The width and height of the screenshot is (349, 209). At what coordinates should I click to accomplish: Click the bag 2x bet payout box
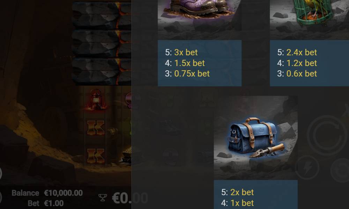pos(256,195)
